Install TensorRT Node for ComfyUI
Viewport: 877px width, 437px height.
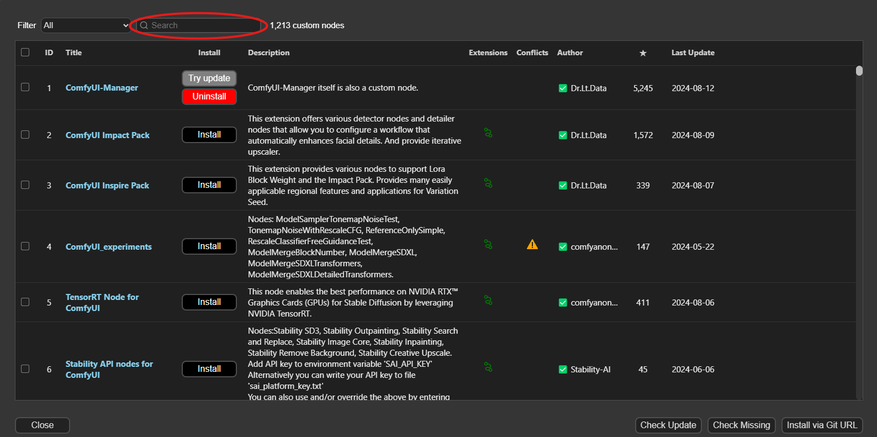pos(209,302)
